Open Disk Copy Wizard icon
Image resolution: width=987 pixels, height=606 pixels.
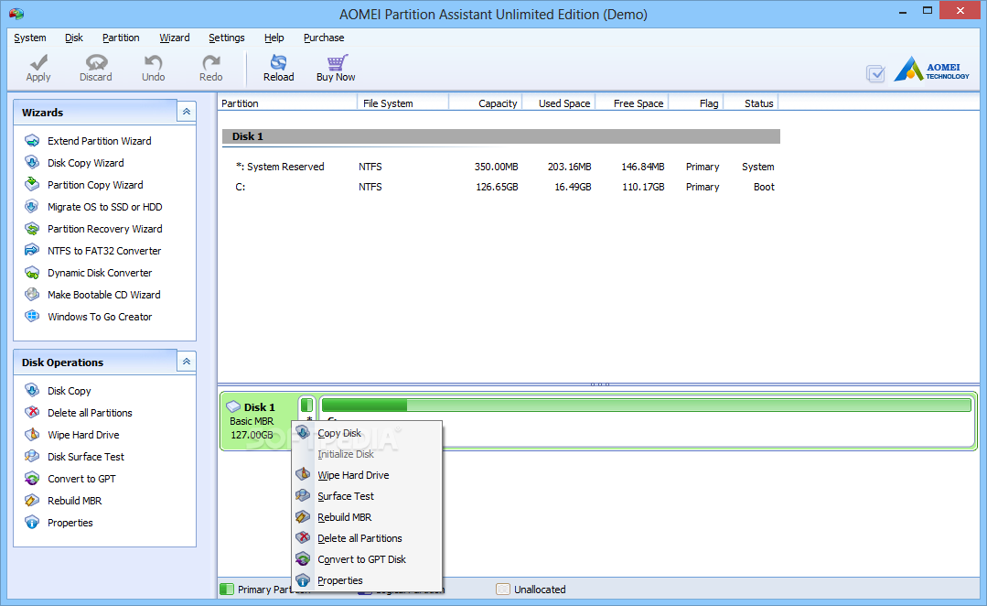[x=32, y=163]
